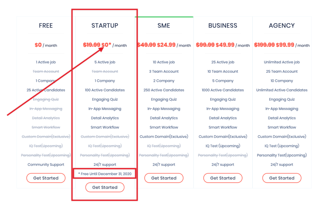
Task: Click the BUSINESS plan title
Action: coord(223,25)
